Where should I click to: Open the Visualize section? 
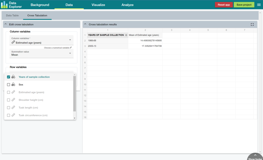[x=98, y=5]
